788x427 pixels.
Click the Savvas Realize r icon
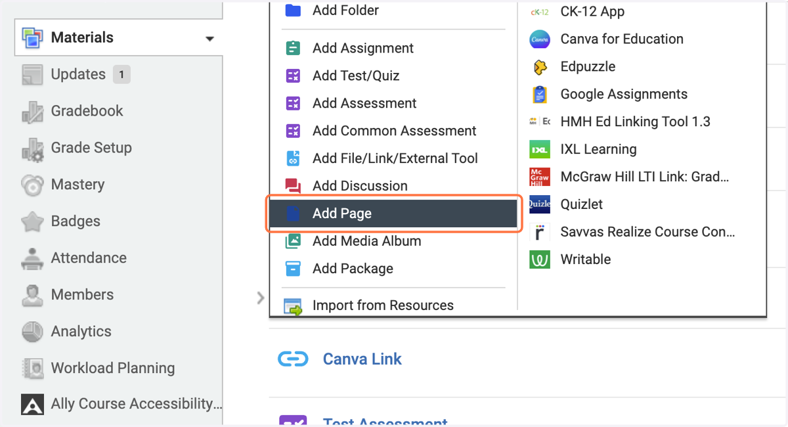click(540, 232)
